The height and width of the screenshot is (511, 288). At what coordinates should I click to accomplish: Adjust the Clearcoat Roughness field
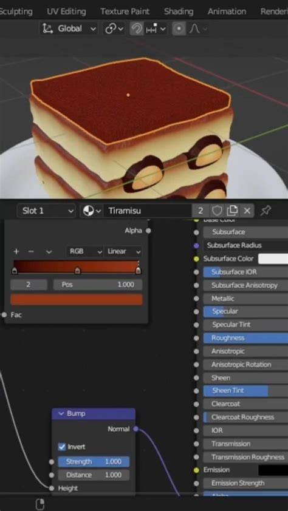pos(245,417)
